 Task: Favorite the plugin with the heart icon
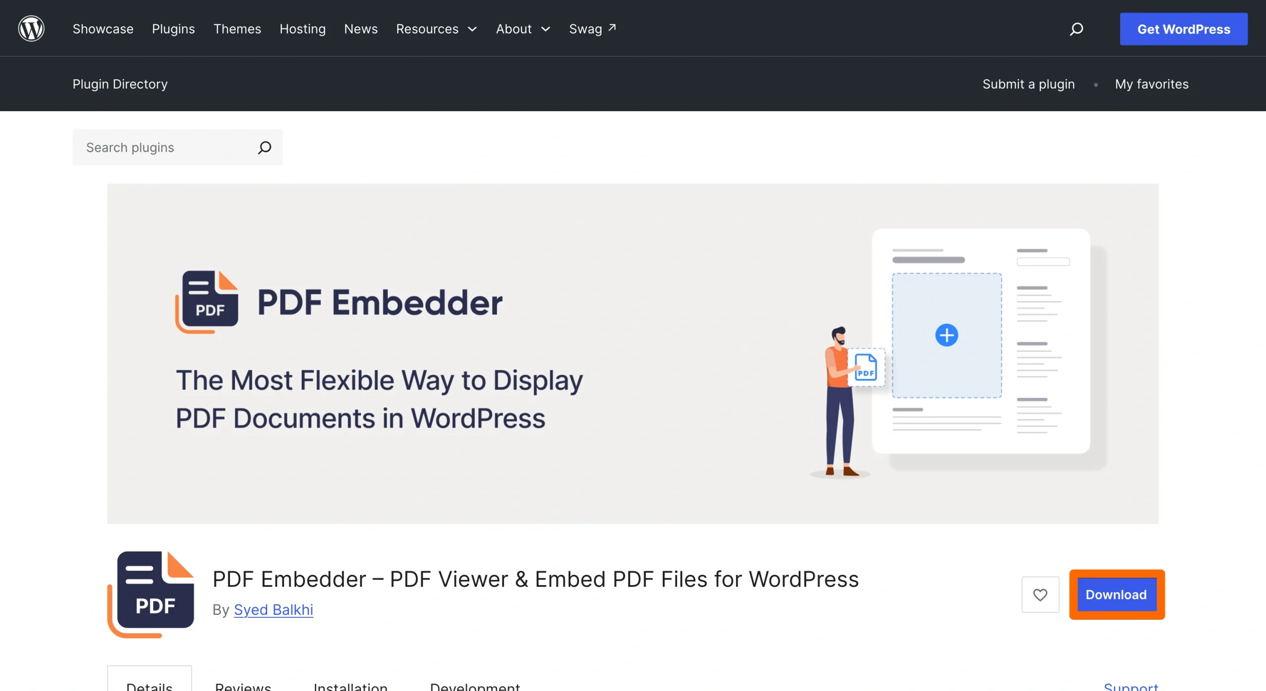pyautogui.click(x=1040, y=595)
